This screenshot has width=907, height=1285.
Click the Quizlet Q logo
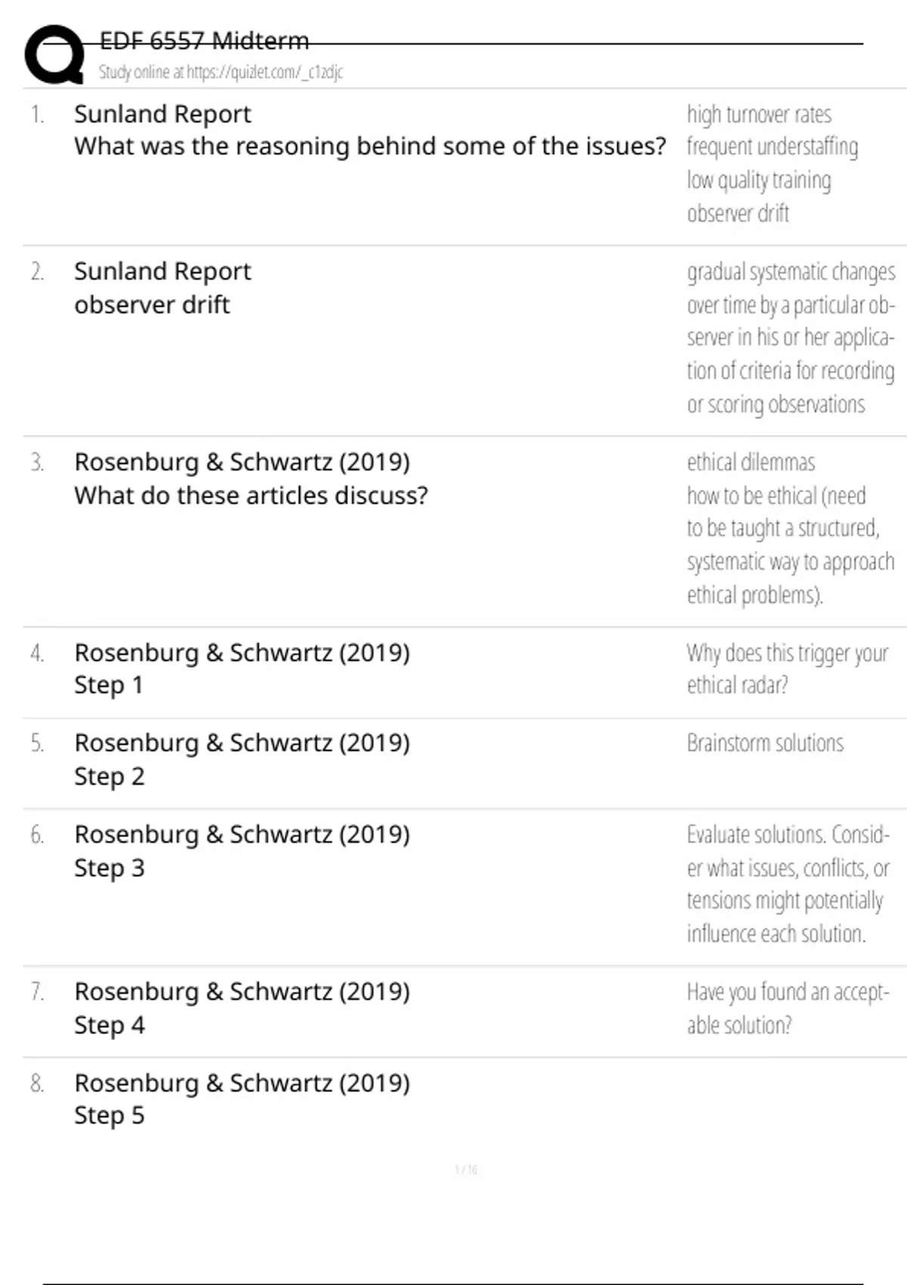click(54, 54)
